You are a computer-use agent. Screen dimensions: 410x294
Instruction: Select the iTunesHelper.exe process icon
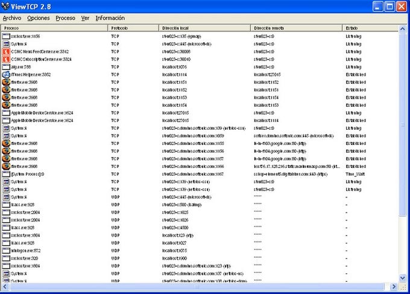coord(6,75)
